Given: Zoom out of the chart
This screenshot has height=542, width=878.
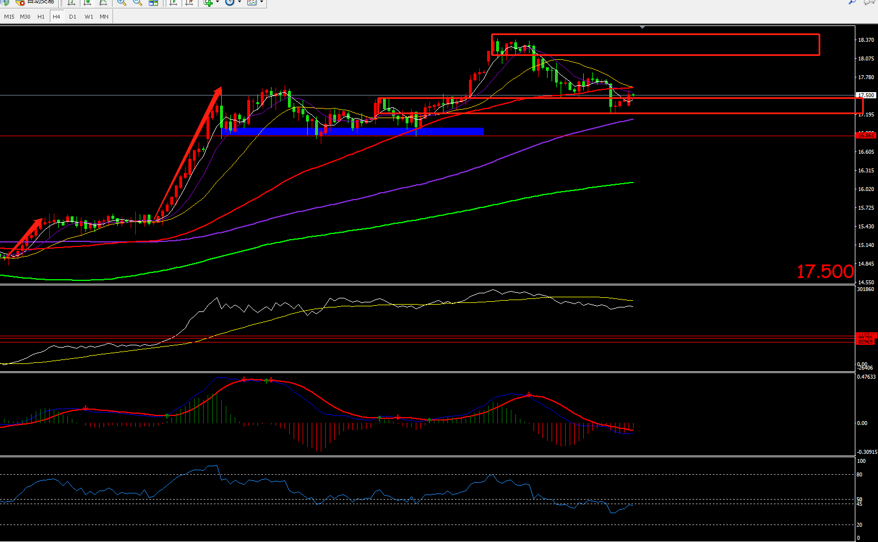Looking at the screenshot, I should click(x=137, y=2).
